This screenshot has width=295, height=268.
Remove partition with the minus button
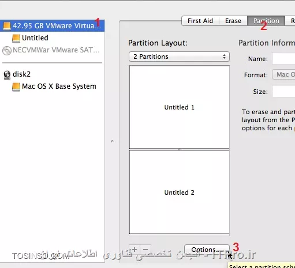point(145,250)
